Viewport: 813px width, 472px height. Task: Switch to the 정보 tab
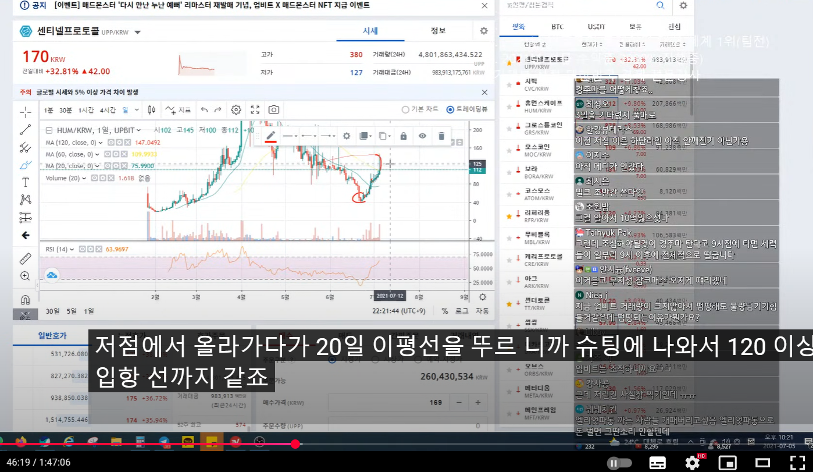coord(438,31)
